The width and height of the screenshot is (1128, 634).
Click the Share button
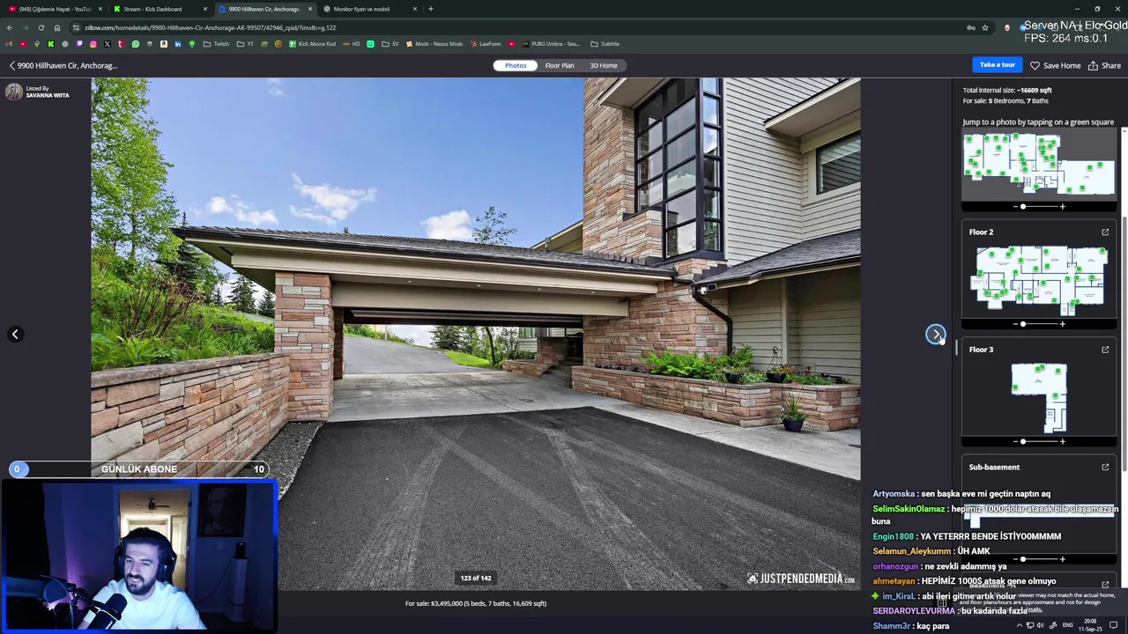tap(1104, 65)
